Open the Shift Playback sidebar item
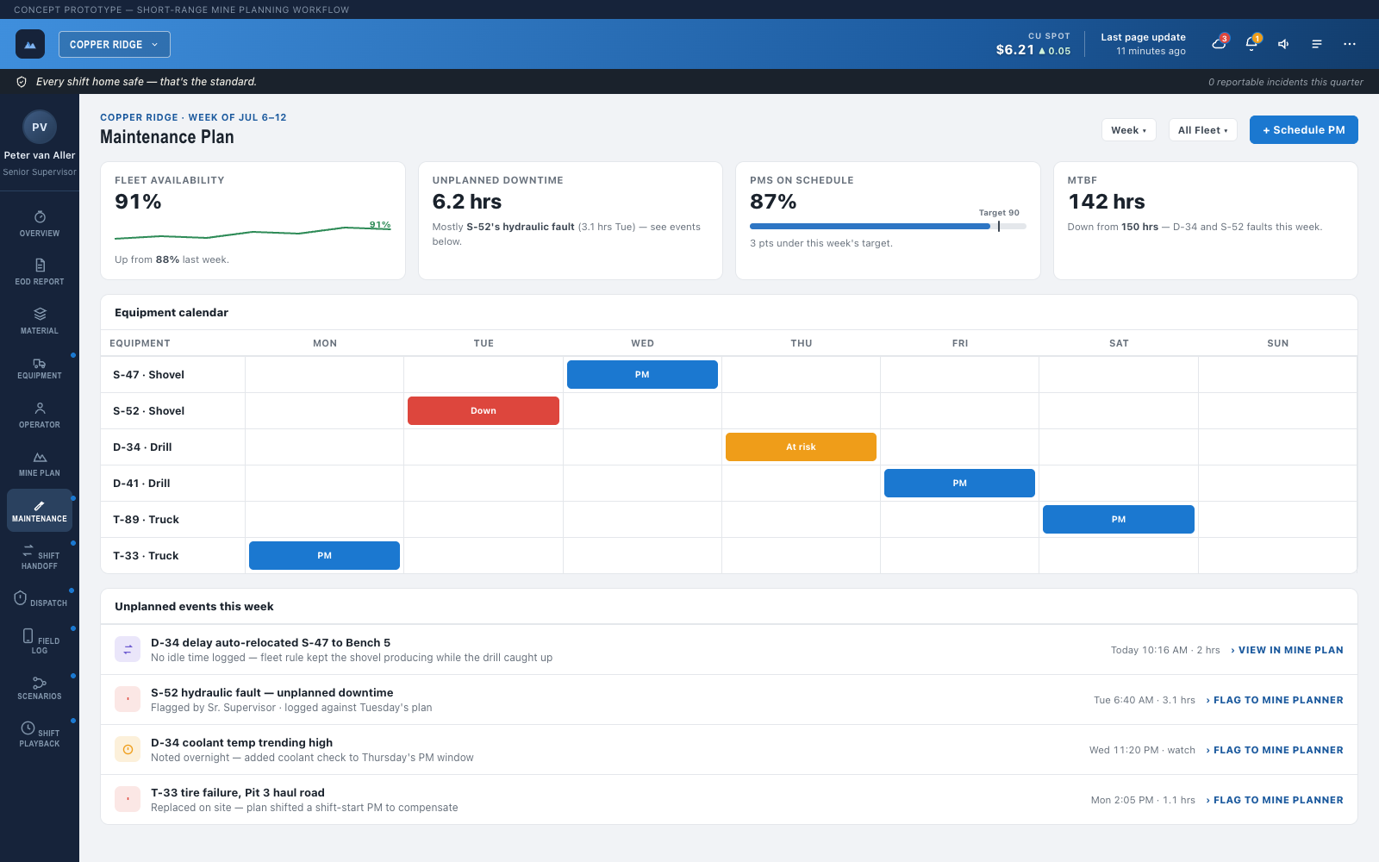Viewport: 1379px width, 862px height. coord(40,734)
